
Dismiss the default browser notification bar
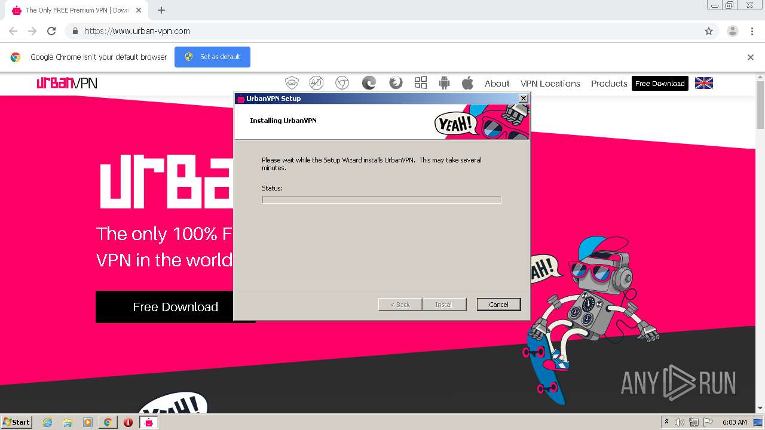pos(751,57)
